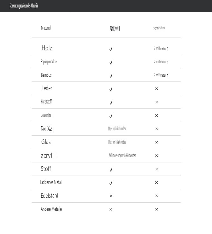This screenshot has width=212, height=234.
Task: Select the 'acryl' material label
Action: pyautogui.click(x=46, y=155)
